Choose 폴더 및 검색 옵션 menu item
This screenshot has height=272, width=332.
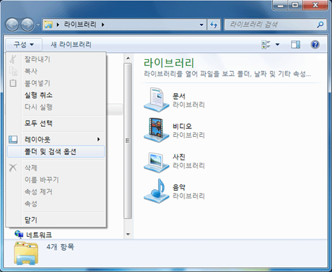point(56,152)
